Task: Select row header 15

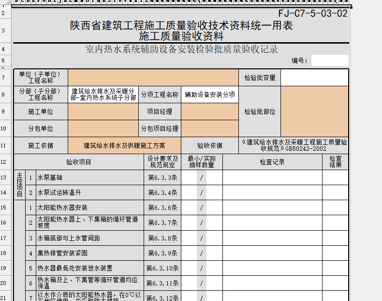Action: click(x=5, y=207)
